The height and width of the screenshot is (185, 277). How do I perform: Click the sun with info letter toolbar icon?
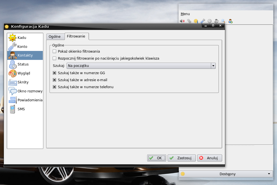click(196, 21)
